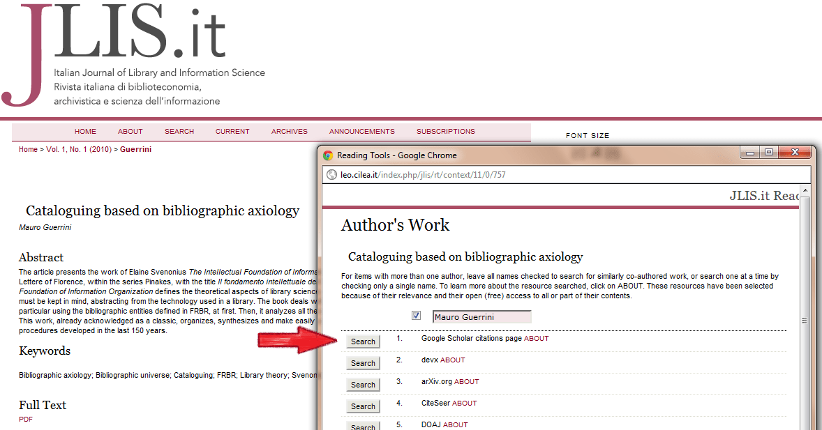Screen dimensions: 822x430
Task: Open the HOME menu item
Action: click(85, 132)
